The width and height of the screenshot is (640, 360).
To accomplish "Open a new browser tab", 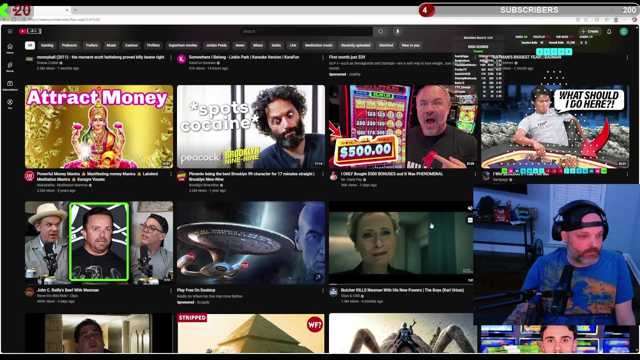I will point(75,10).
